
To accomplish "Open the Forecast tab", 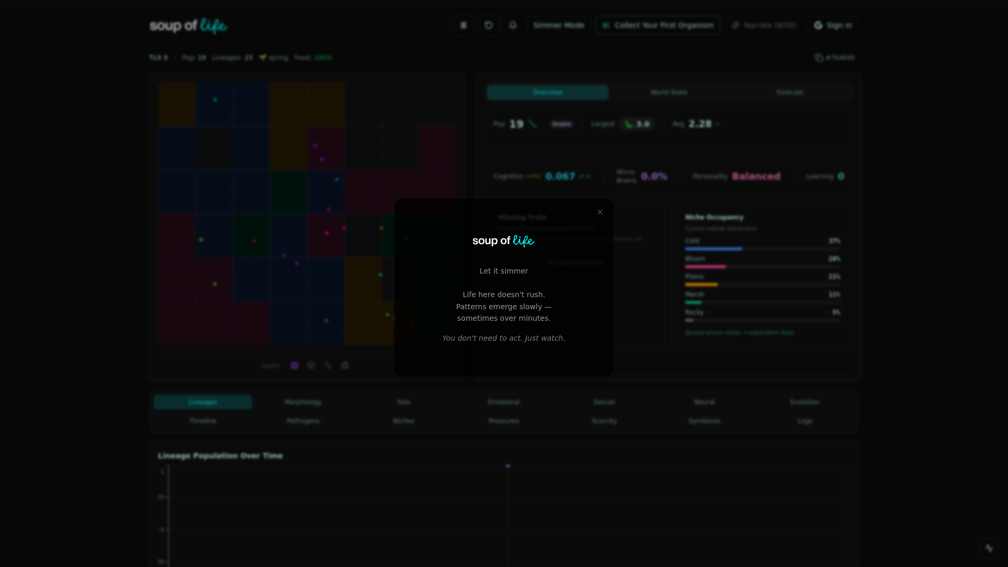I will click(789, 92).
